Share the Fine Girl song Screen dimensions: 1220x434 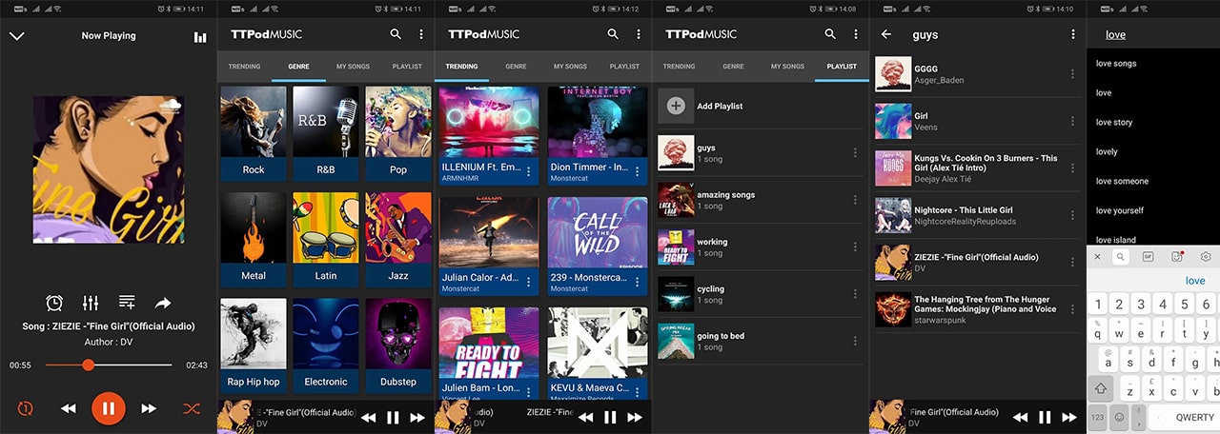(x=163, y=303)
